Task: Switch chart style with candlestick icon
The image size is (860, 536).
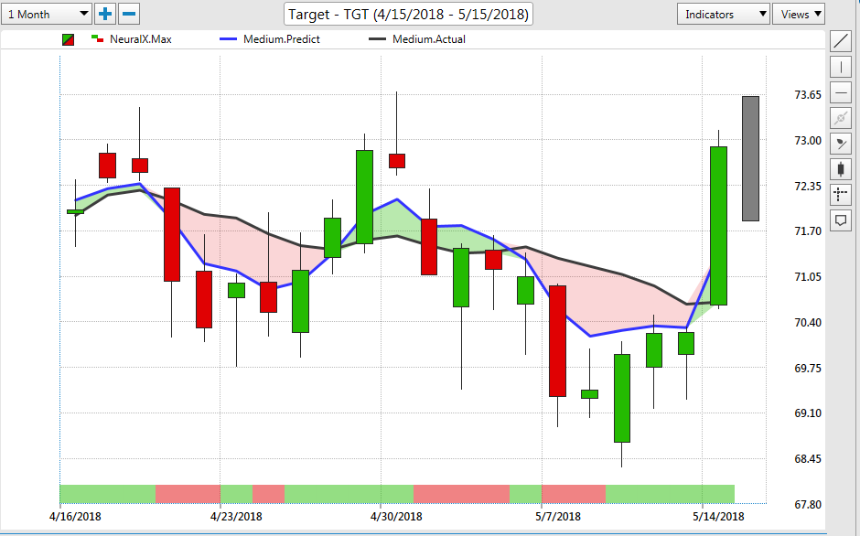Action: (x=840, y=169)
